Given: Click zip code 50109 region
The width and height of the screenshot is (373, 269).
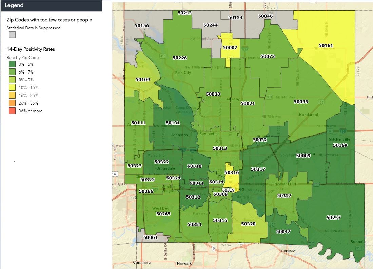Looking at the screenshot, I should (x=143, y=80).
